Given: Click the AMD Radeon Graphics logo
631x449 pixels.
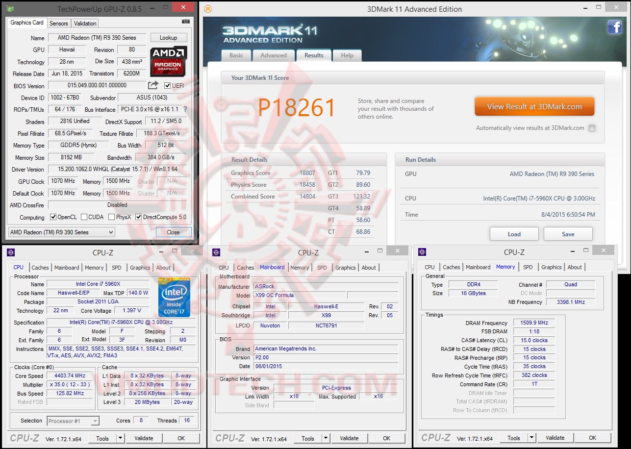Looking at the screenshot, I should [x=169, y=60].
